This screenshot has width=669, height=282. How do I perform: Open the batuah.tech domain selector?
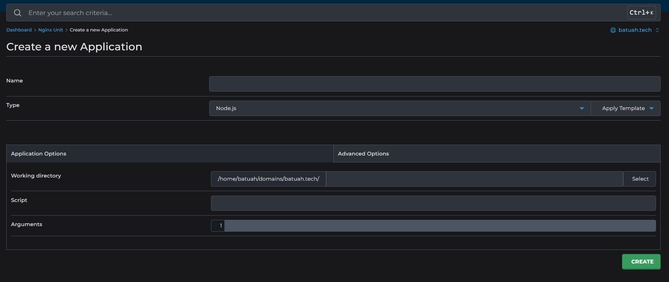pyautogui.click(x=635, y=30)
